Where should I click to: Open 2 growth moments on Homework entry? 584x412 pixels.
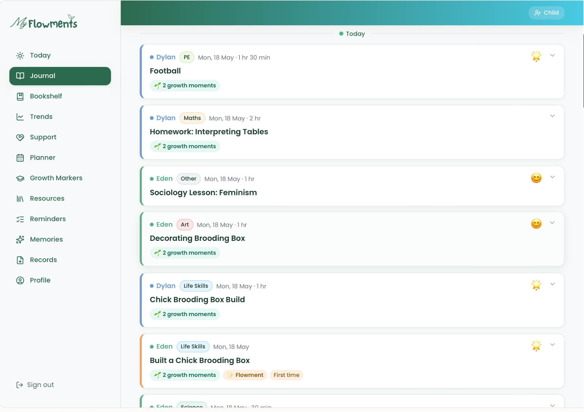pos(185,146)
